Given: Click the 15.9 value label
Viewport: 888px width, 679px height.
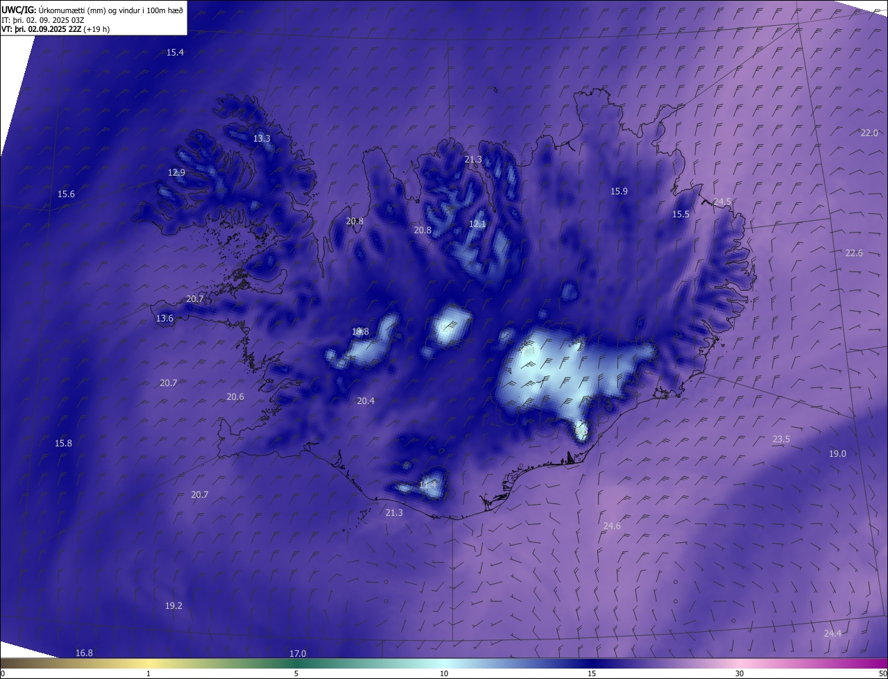Looking at the screenshot, I should [619, 192].
